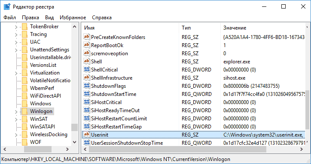311x164 pixels.
Task: Click the tree pane scroll down arrow
Action: click(x=75, y=142)
